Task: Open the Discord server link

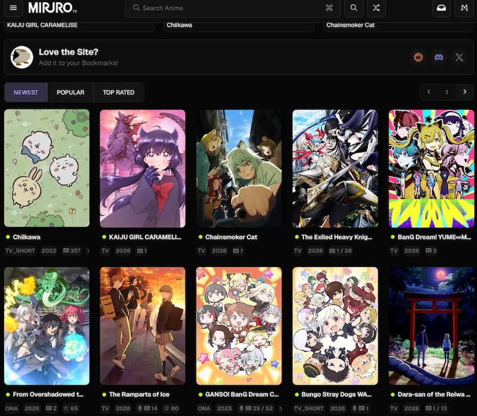Action: pyautogui.click(x=439, y=57)
